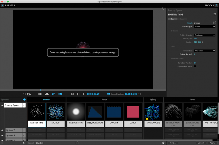Click the current timecode 00;00;00;29

(x=93, y=94)
